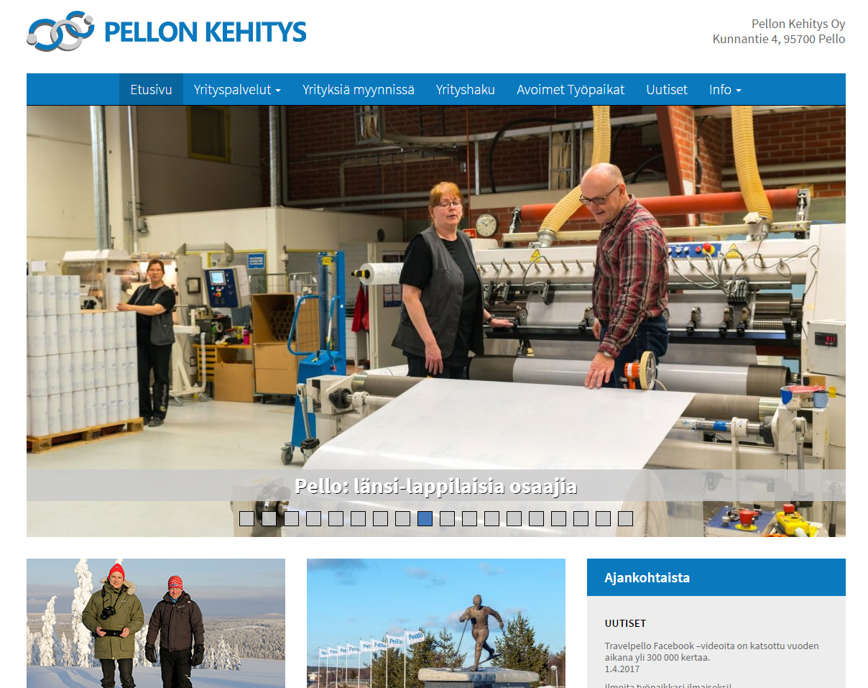Select the last carousel slide indicator

pos(625,518)
